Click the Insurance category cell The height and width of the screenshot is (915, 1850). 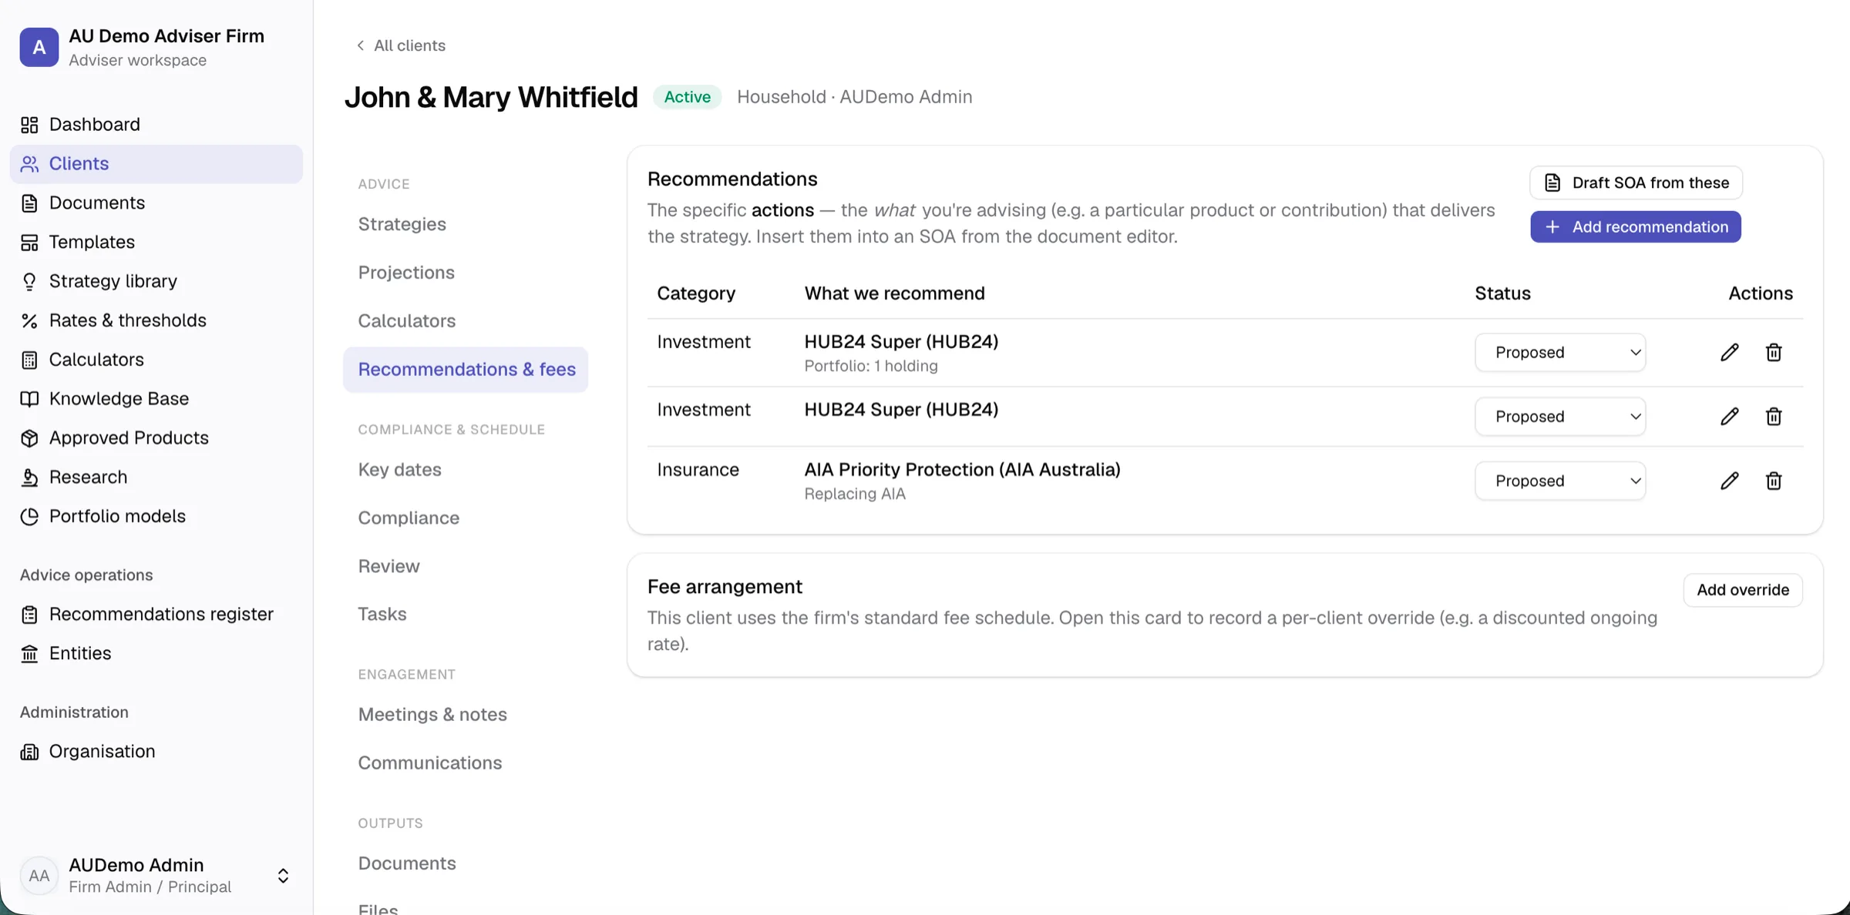point(698,470)
